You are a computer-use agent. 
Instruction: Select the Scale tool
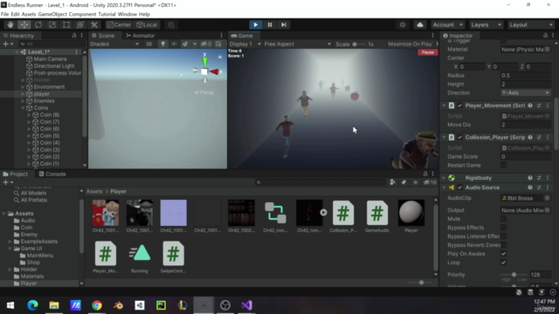tap(52, 24)
